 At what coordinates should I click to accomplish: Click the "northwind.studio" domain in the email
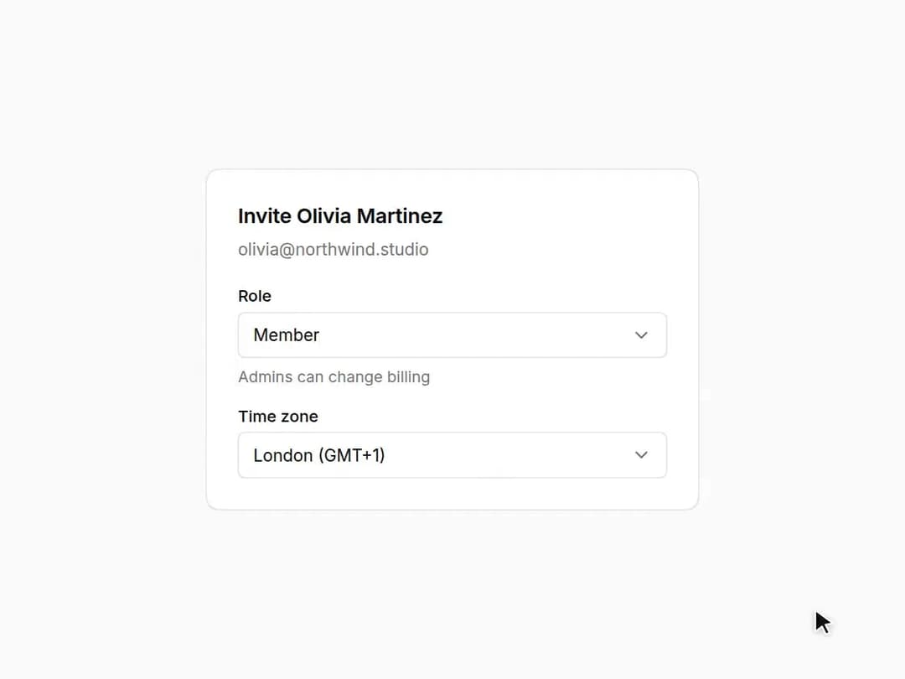tap(362, 250)
